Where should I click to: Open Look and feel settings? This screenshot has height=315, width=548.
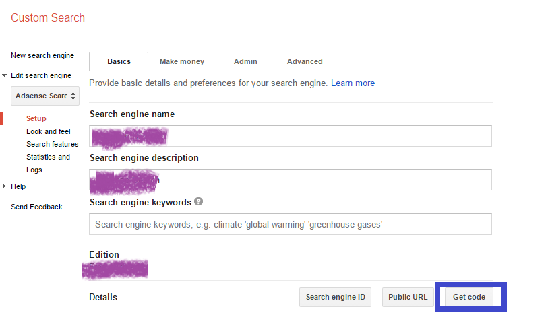49,131
